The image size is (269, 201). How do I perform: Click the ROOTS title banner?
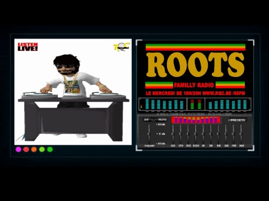point(196,65)
